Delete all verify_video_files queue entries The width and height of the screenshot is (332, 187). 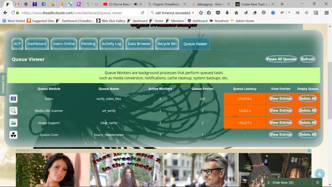tap(308, 98)
